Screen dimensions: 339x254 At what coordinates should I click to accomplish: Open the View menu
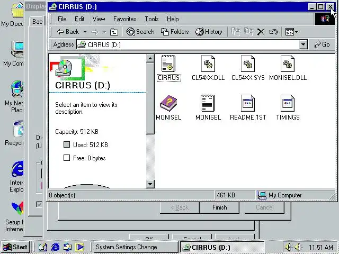[x=99, y=19]
